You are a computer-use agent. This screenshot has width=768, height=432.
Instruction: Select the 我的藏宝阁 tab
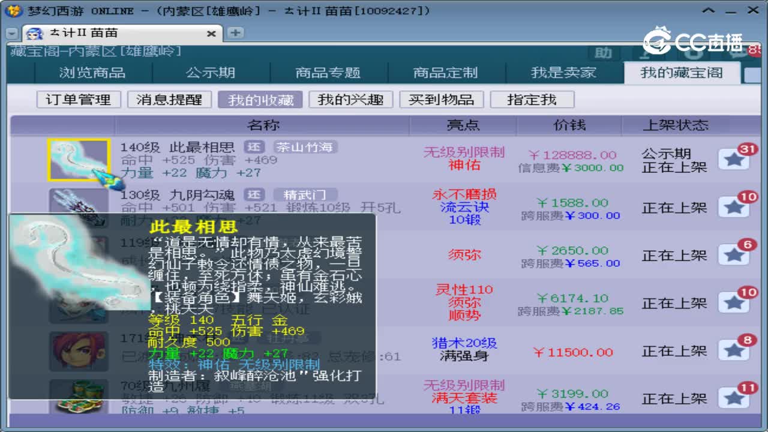pos(682,73)
